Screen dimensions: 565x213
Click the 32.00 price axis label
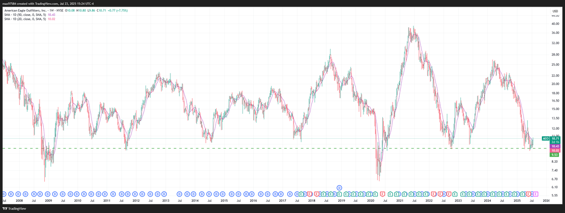coord(555,43)
